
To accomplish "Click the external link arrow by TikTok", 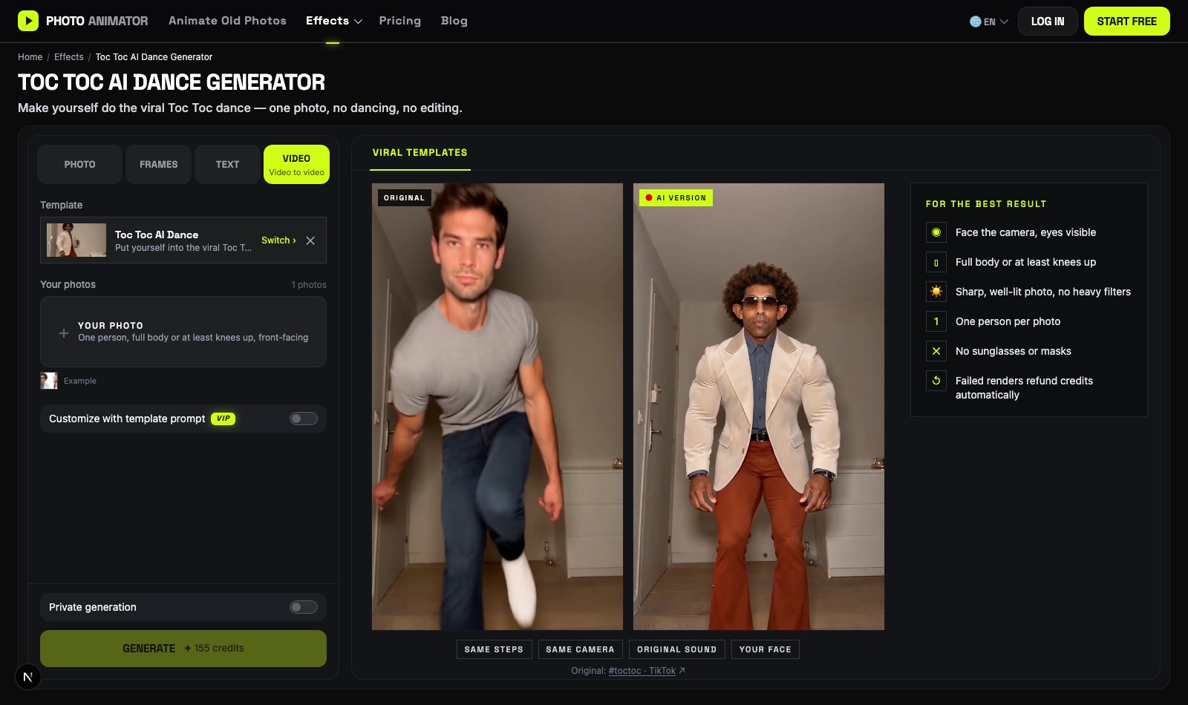I will [682, 671].
